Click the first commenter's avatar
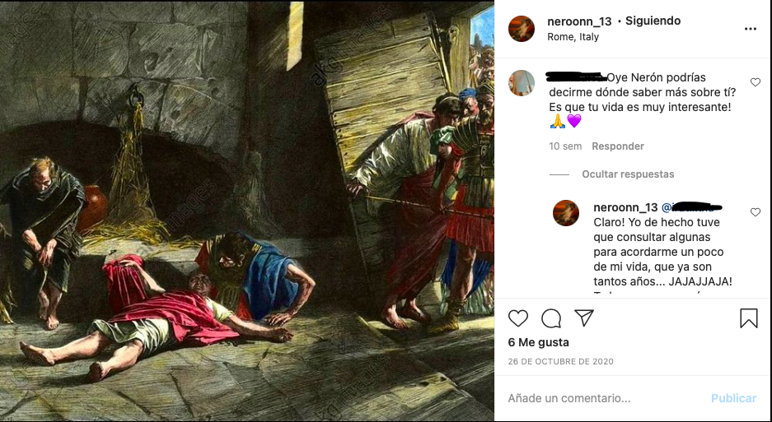The width and height of the screenshot is (772, 422). [x=521, y=83]
